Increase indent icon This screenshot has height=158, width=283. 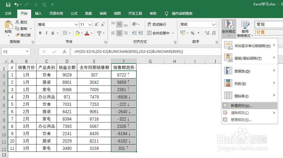(141, 33)
